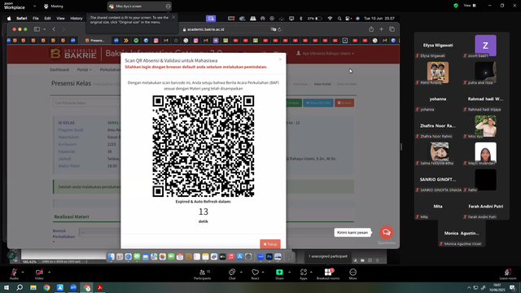Image resolution: width=521 pixels, height=293 pixels.
Task: Open a new Safari tab with plus
Action: point(382,29)
